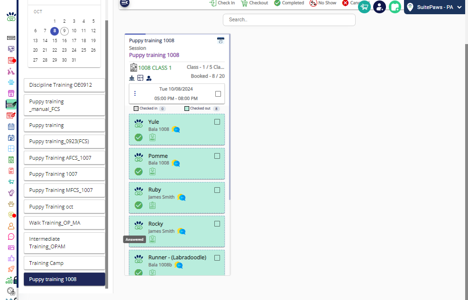Tick the Runner - (Labradoodle) checkbox
This screenshot has height=300, width=468.
point(217,258)
